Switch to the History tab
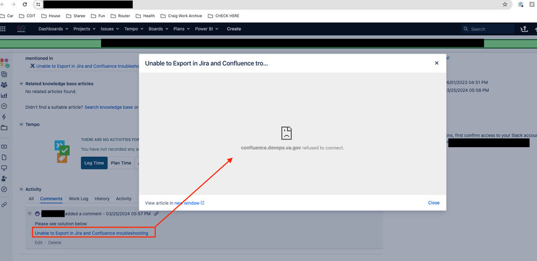 [x=102, y=198]
